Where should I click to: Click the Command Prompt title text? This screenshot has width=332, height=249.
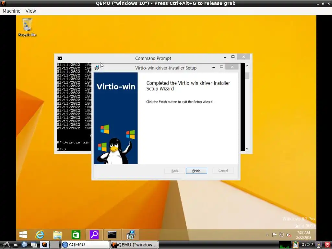click(x=153, y=58)
